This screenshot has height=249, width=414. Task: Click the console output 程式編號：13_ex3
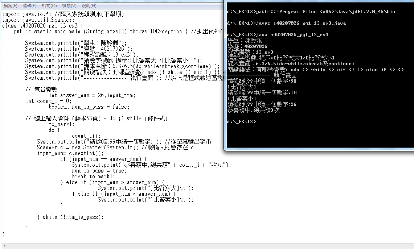pos(250,52)
